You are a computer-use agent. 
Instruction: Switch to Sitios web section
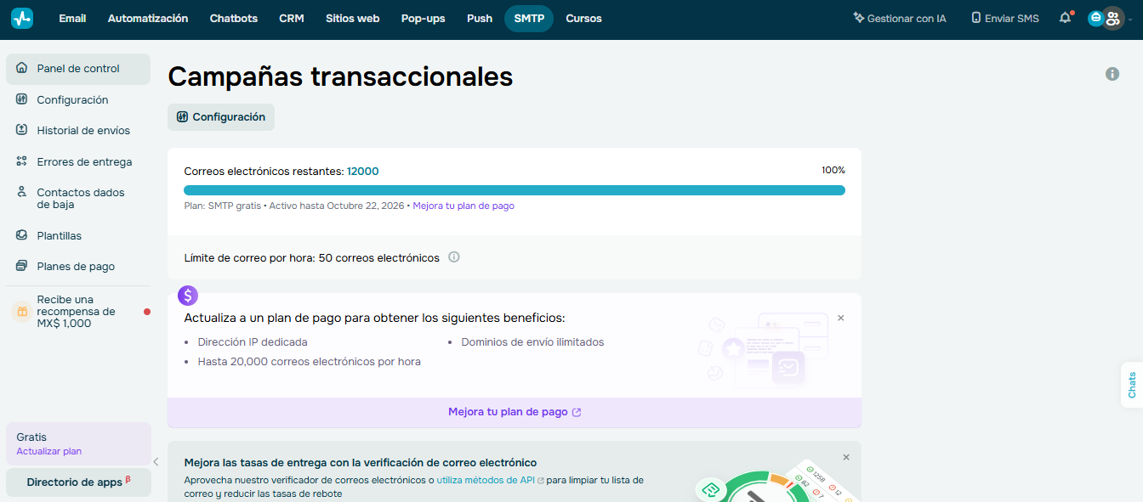click(x=353, y=18)
